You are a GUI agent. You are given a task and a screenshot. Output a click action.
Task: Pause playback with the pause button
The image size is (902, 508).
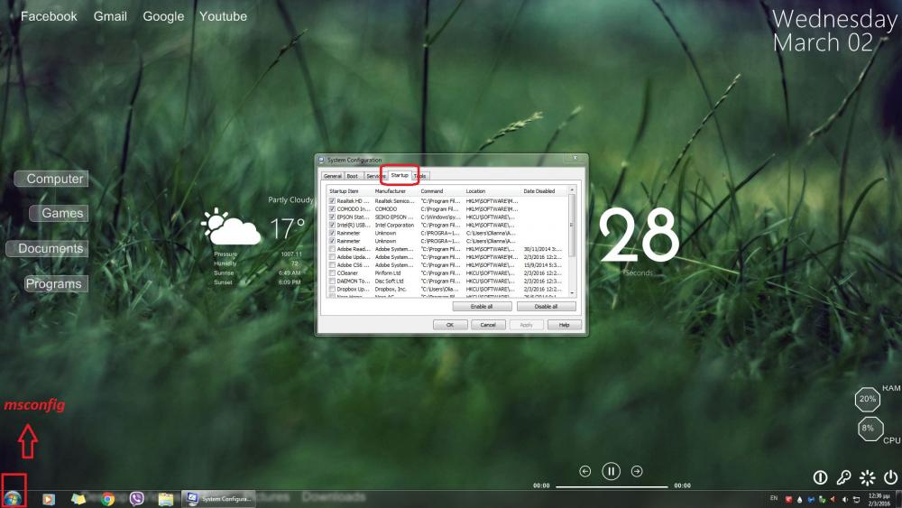pyautogui.click(x=611, y=472)
